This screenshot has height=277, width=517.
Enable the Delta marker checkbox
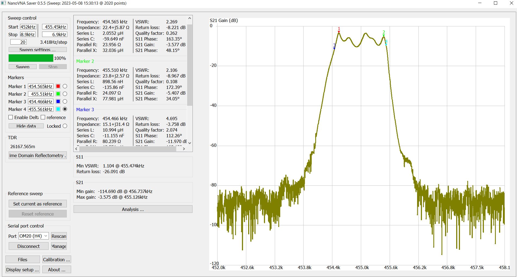(11, 117)
